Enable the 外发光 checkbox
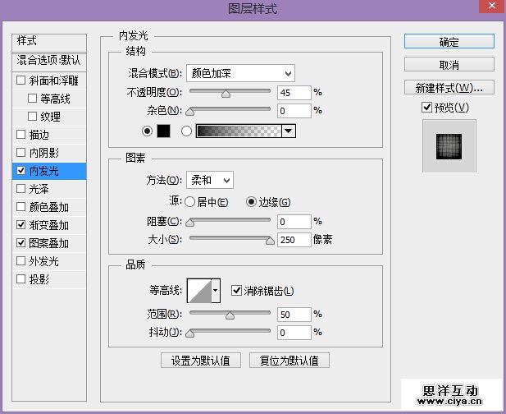Viewport: 506px width, 414px height. pyautogui.click(x=21, y=261)
